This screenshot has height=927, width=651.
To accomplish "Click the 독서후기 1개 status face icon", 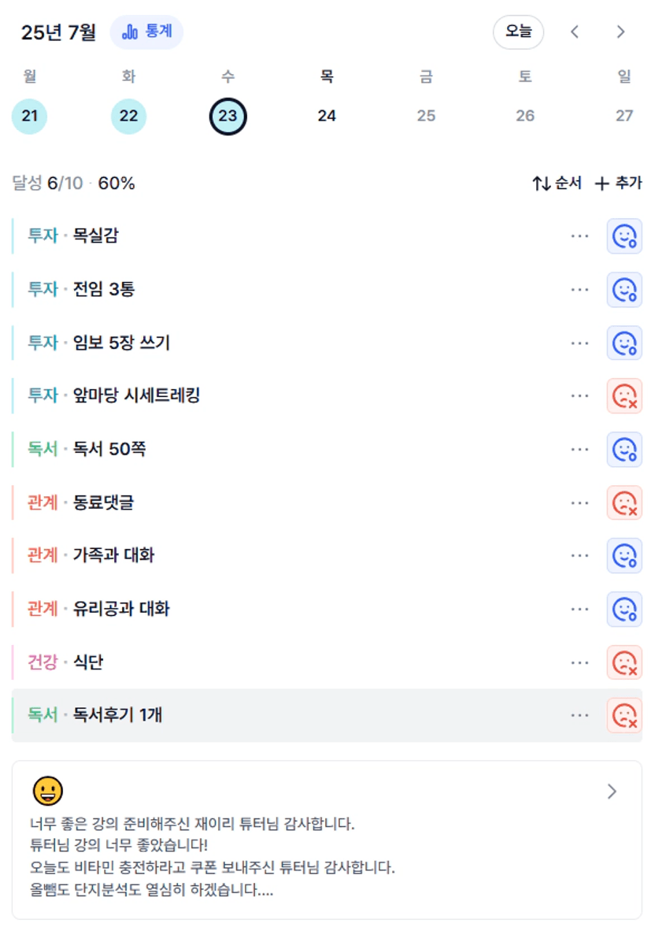I will point(624,715).
